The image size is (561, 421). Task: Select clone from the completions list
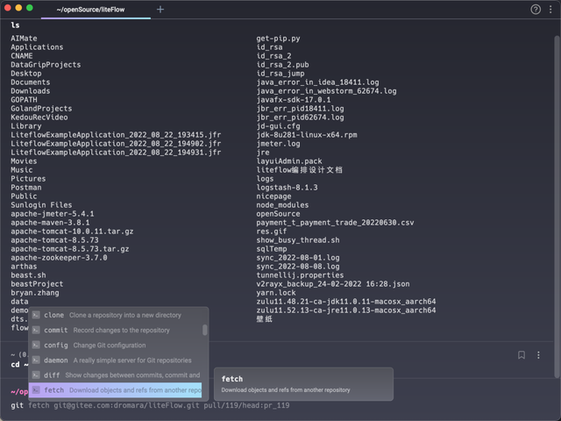(x=54, y=315)
